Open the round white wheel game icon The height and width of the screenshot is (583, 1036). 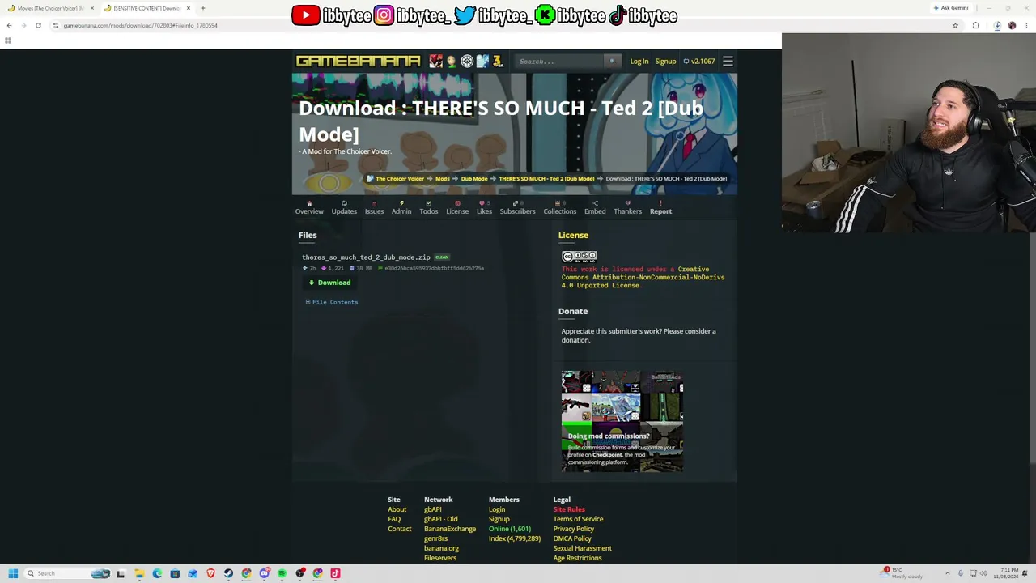(467, 61)
